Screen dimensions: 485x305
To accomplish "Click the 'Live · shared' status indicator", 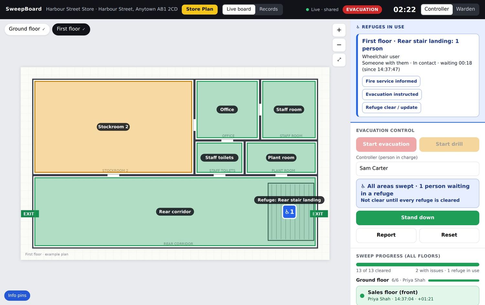I will pos(322,10).
